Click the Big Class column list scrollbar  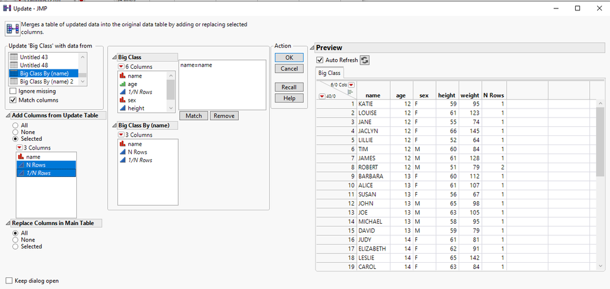coord(171,90)
